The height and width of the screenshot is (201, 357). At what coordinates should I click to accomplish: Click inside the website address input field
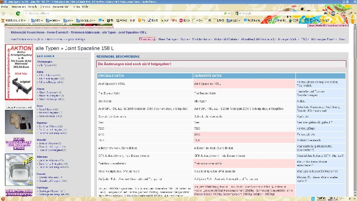pyautogui.click(x=123, y=13)
